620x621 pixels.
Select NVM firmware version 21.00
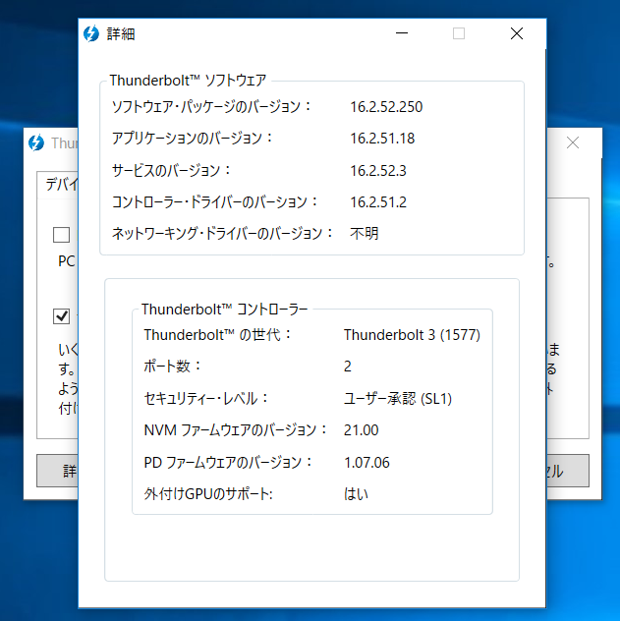[x=361, y=430]
